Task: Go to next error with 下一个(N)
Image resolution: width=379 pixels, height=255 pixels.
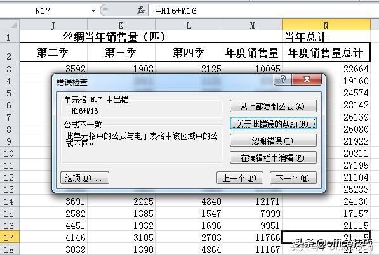Action: point(293,178)
